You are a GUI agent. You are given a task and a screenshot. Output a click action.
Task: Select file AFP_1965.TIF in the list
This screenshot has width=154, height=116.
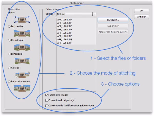tap(76, 33)
